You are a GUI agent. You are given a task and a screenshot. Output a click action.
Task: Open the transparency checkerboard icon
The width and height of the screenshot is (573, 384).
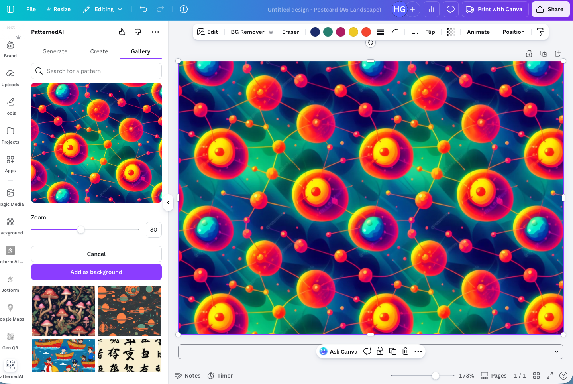(x=451, y=32)
